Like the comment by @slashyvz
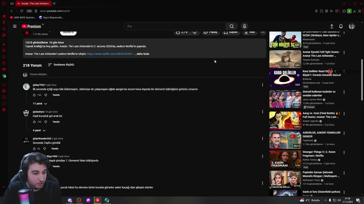Image resolution: width=364 pixels, height=204 pixels. tap(34, 122)
